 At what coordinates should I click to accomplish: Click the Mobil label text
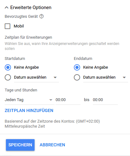pos(19,26)
